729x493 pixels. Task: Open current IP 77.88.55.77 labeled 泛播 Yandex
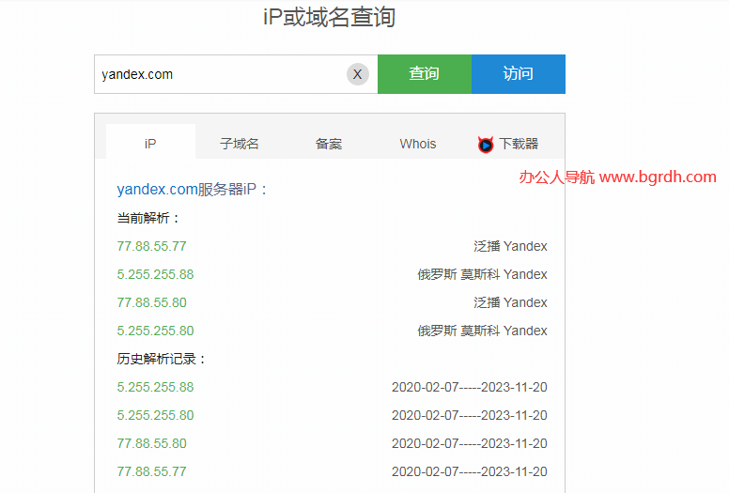(x=151, y=246)
